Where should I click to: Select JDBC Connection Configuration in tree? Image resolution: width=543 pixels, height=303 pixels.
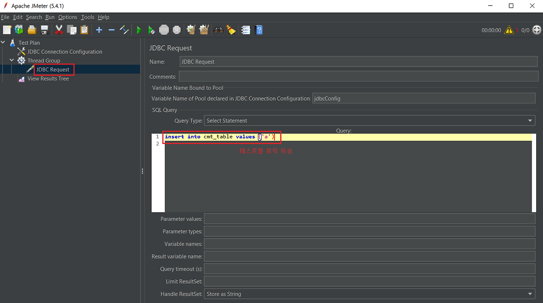point(65,52)
